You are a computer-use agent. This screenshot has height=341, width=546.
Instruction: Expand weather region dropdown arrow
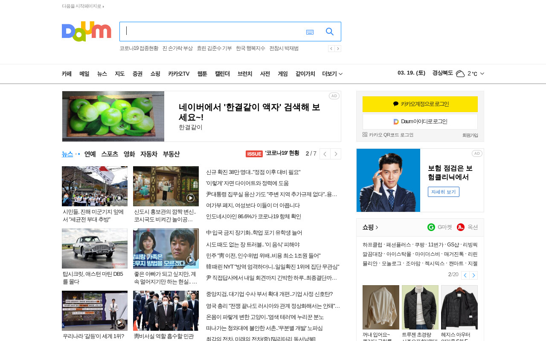click(482, 74)
